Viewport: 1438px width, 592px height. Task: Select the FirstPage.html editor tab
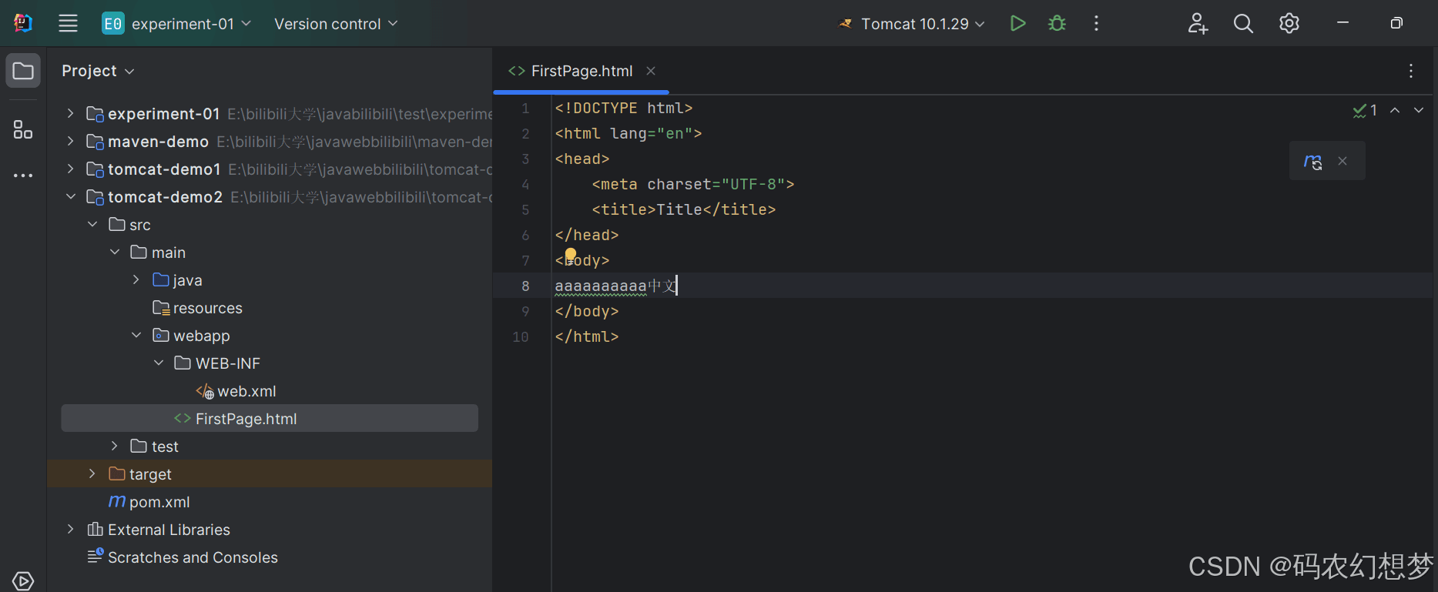[x=581, y=71]
